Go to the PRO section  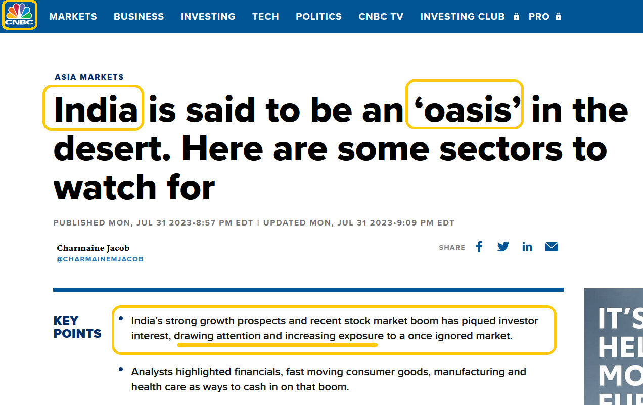point(539,17)
